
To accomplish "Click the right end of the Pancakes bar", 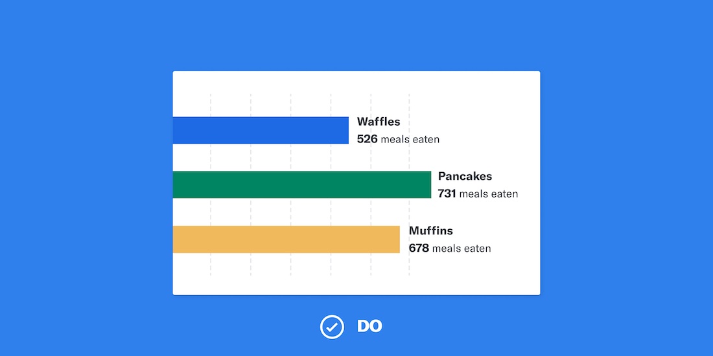I will coord(428,184).
